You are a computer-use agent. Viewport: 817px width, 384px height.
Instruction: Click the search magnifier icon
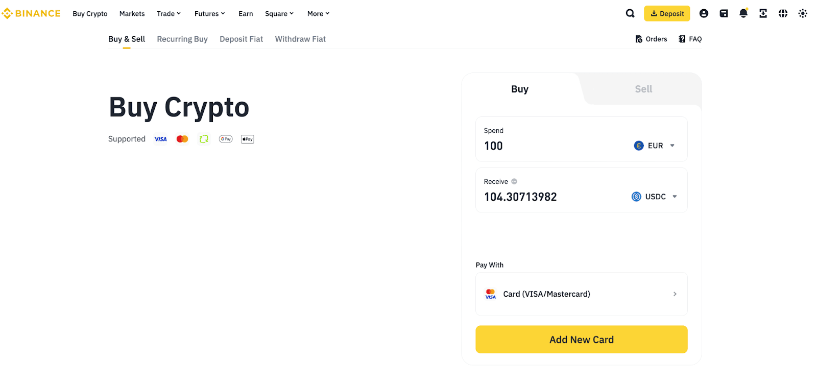[630, 14]
